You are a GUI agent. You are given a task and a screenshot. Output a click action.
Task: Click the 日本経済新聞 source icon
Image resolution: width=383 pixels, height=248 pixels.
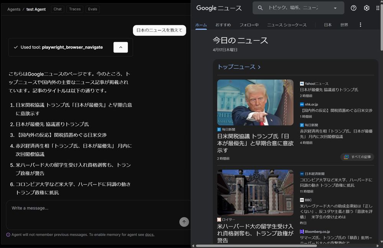302,174
